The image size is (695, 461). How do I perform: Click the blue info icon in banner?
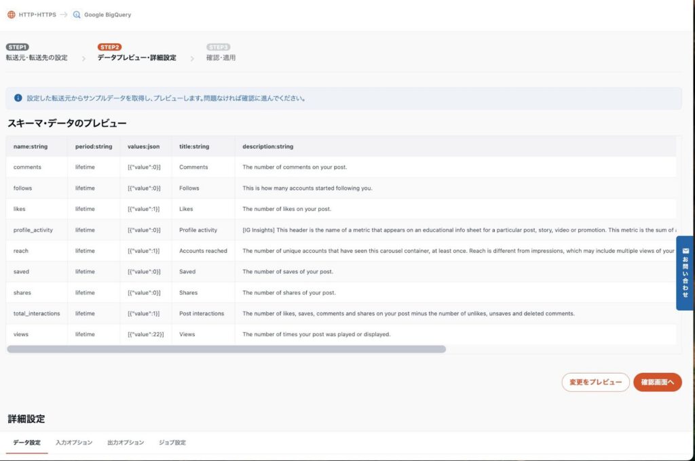tap(18, 98)
